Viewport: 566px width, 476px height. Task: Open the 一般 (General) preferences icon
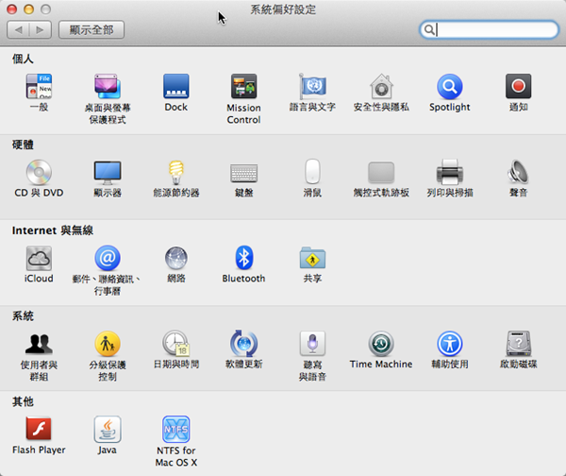click(x=39, y=87)
